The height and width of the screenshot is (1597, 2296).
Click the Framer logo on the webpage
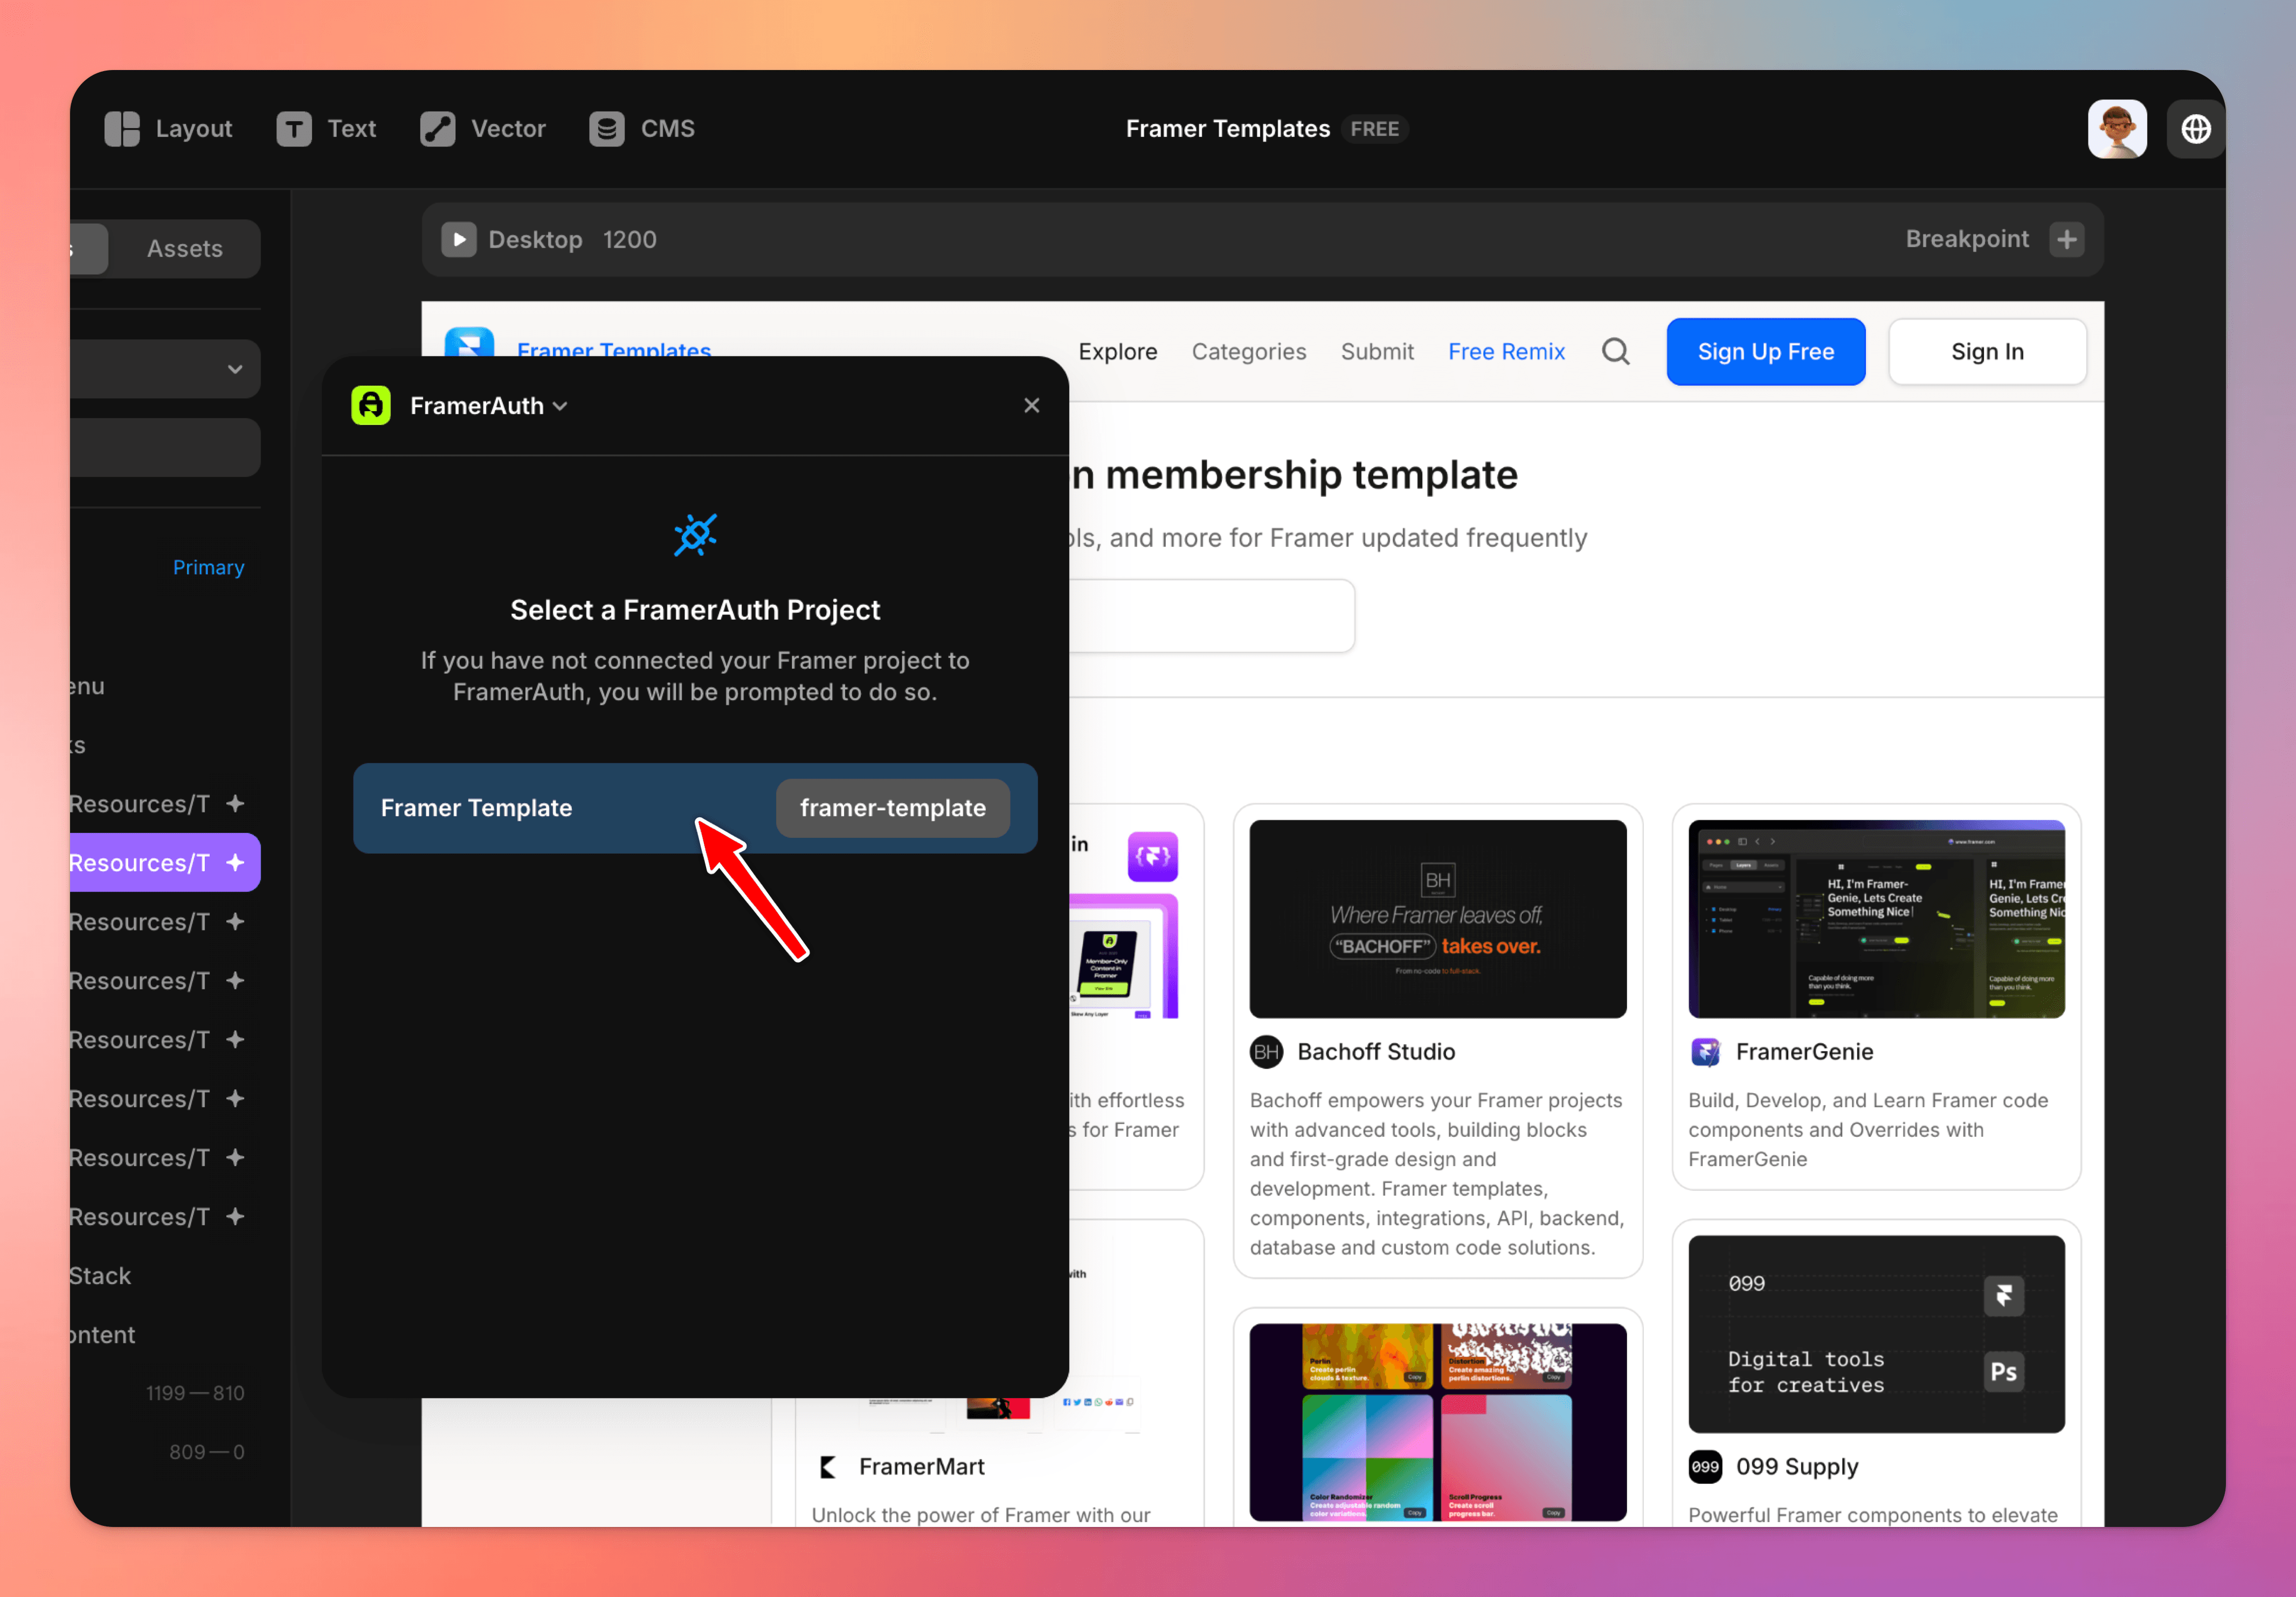coord(469,342)
